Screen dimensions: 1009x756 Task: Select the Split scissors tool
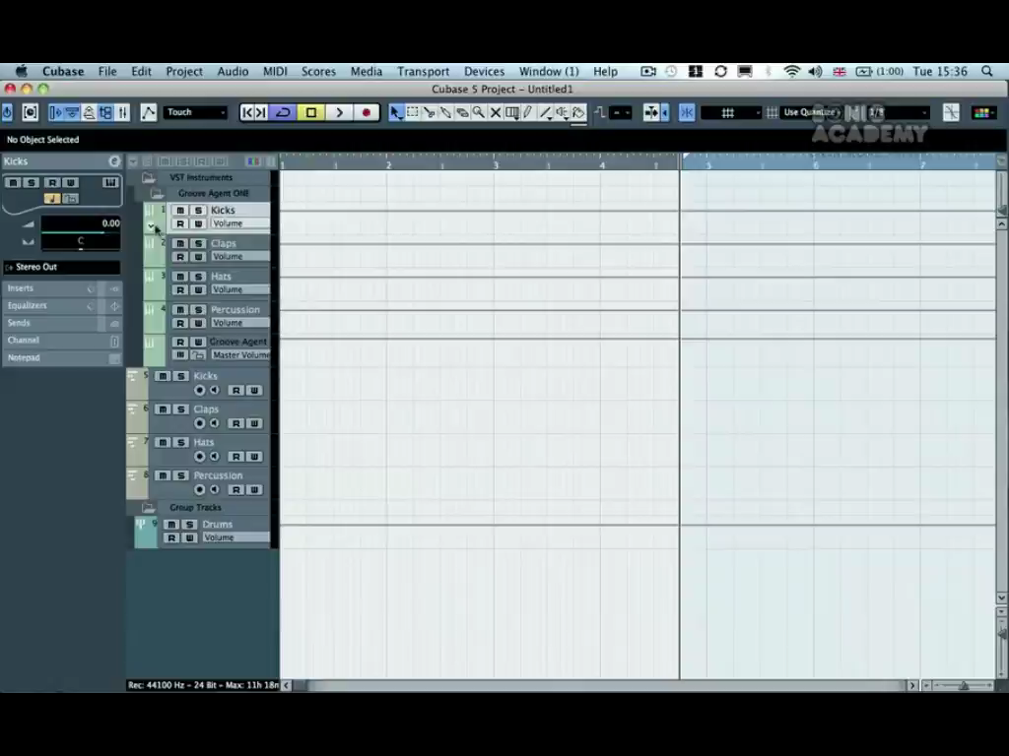[x=429, y=112]
